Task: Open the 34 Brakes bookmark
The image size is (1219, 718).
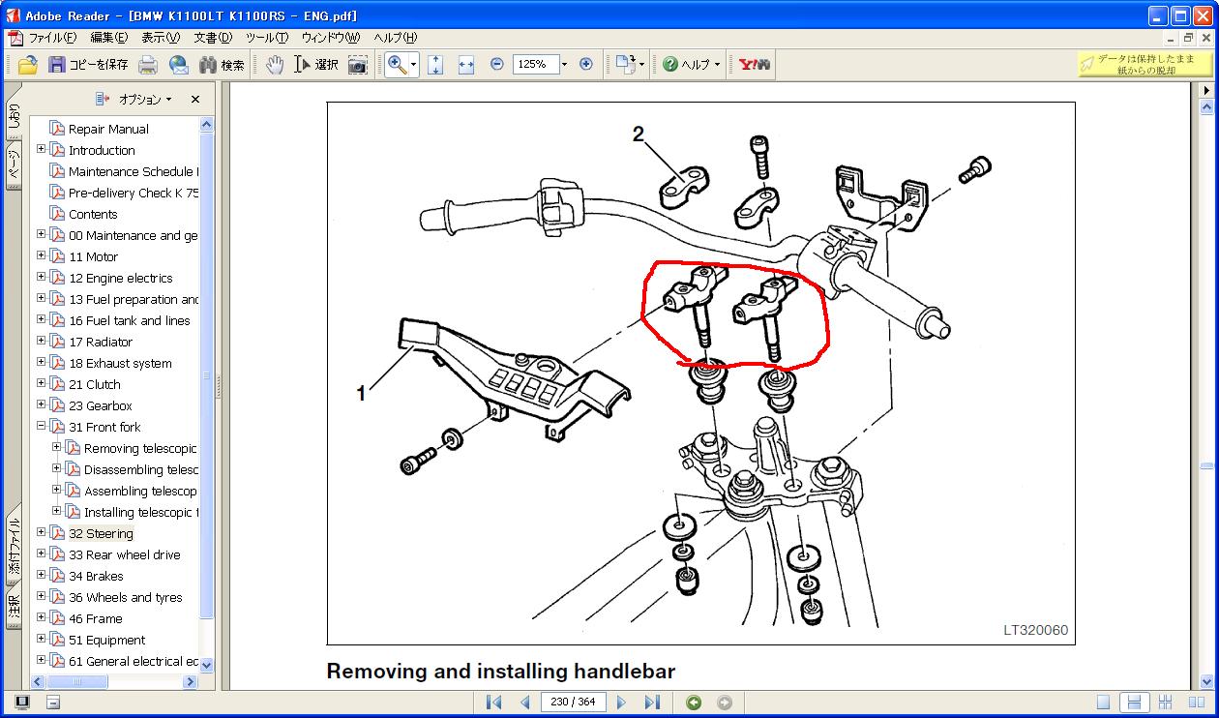Action: [96, 576]
